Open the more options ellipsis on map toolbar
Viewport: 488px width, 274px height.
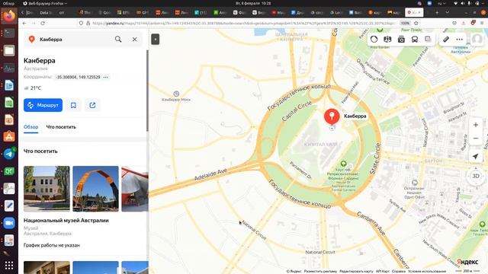[459, 39]
